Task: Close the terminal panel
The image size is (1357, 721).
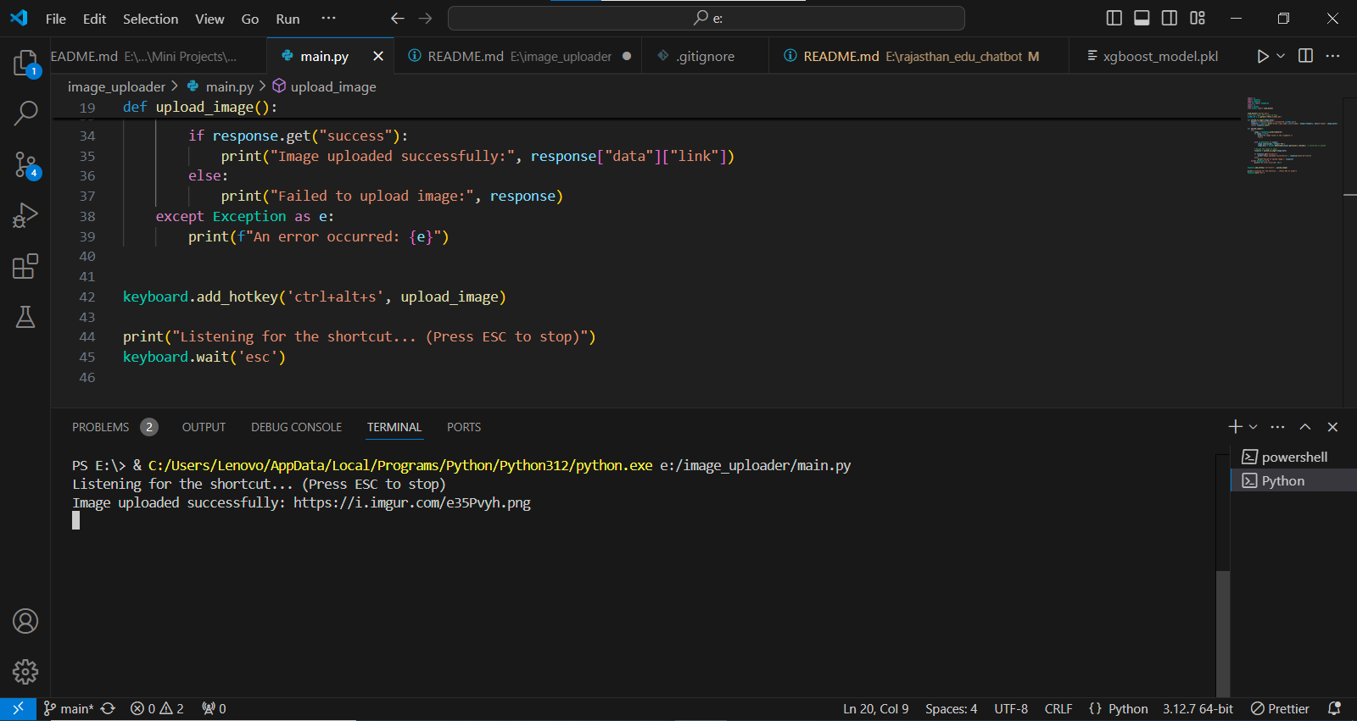Action: [1332, 427]
